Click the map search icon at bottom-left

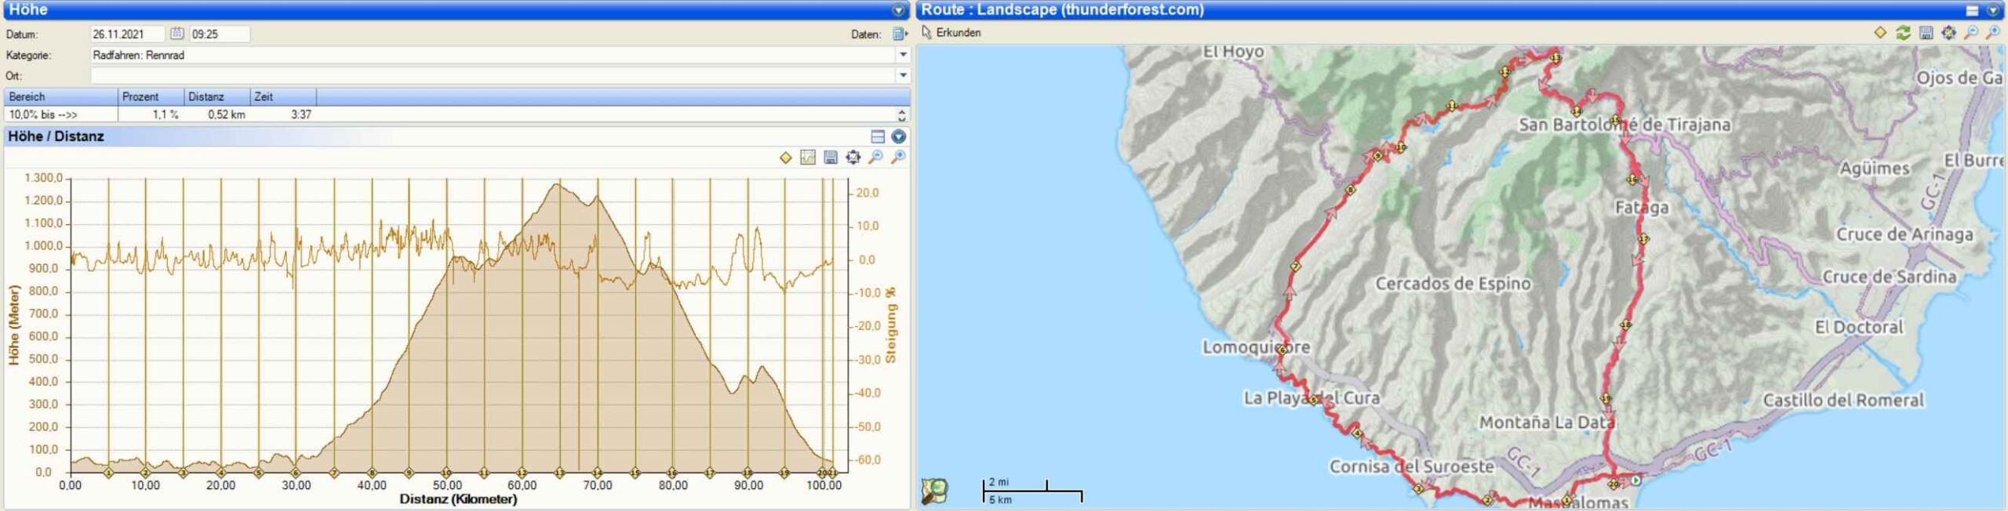pyautogui.click(x=934, y=491)
